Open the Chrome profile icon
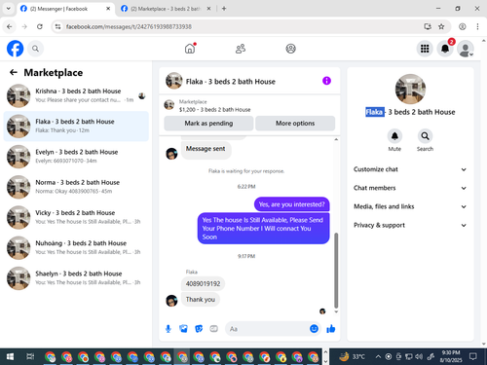The image size is (487, 365). (x=463, y=26)
